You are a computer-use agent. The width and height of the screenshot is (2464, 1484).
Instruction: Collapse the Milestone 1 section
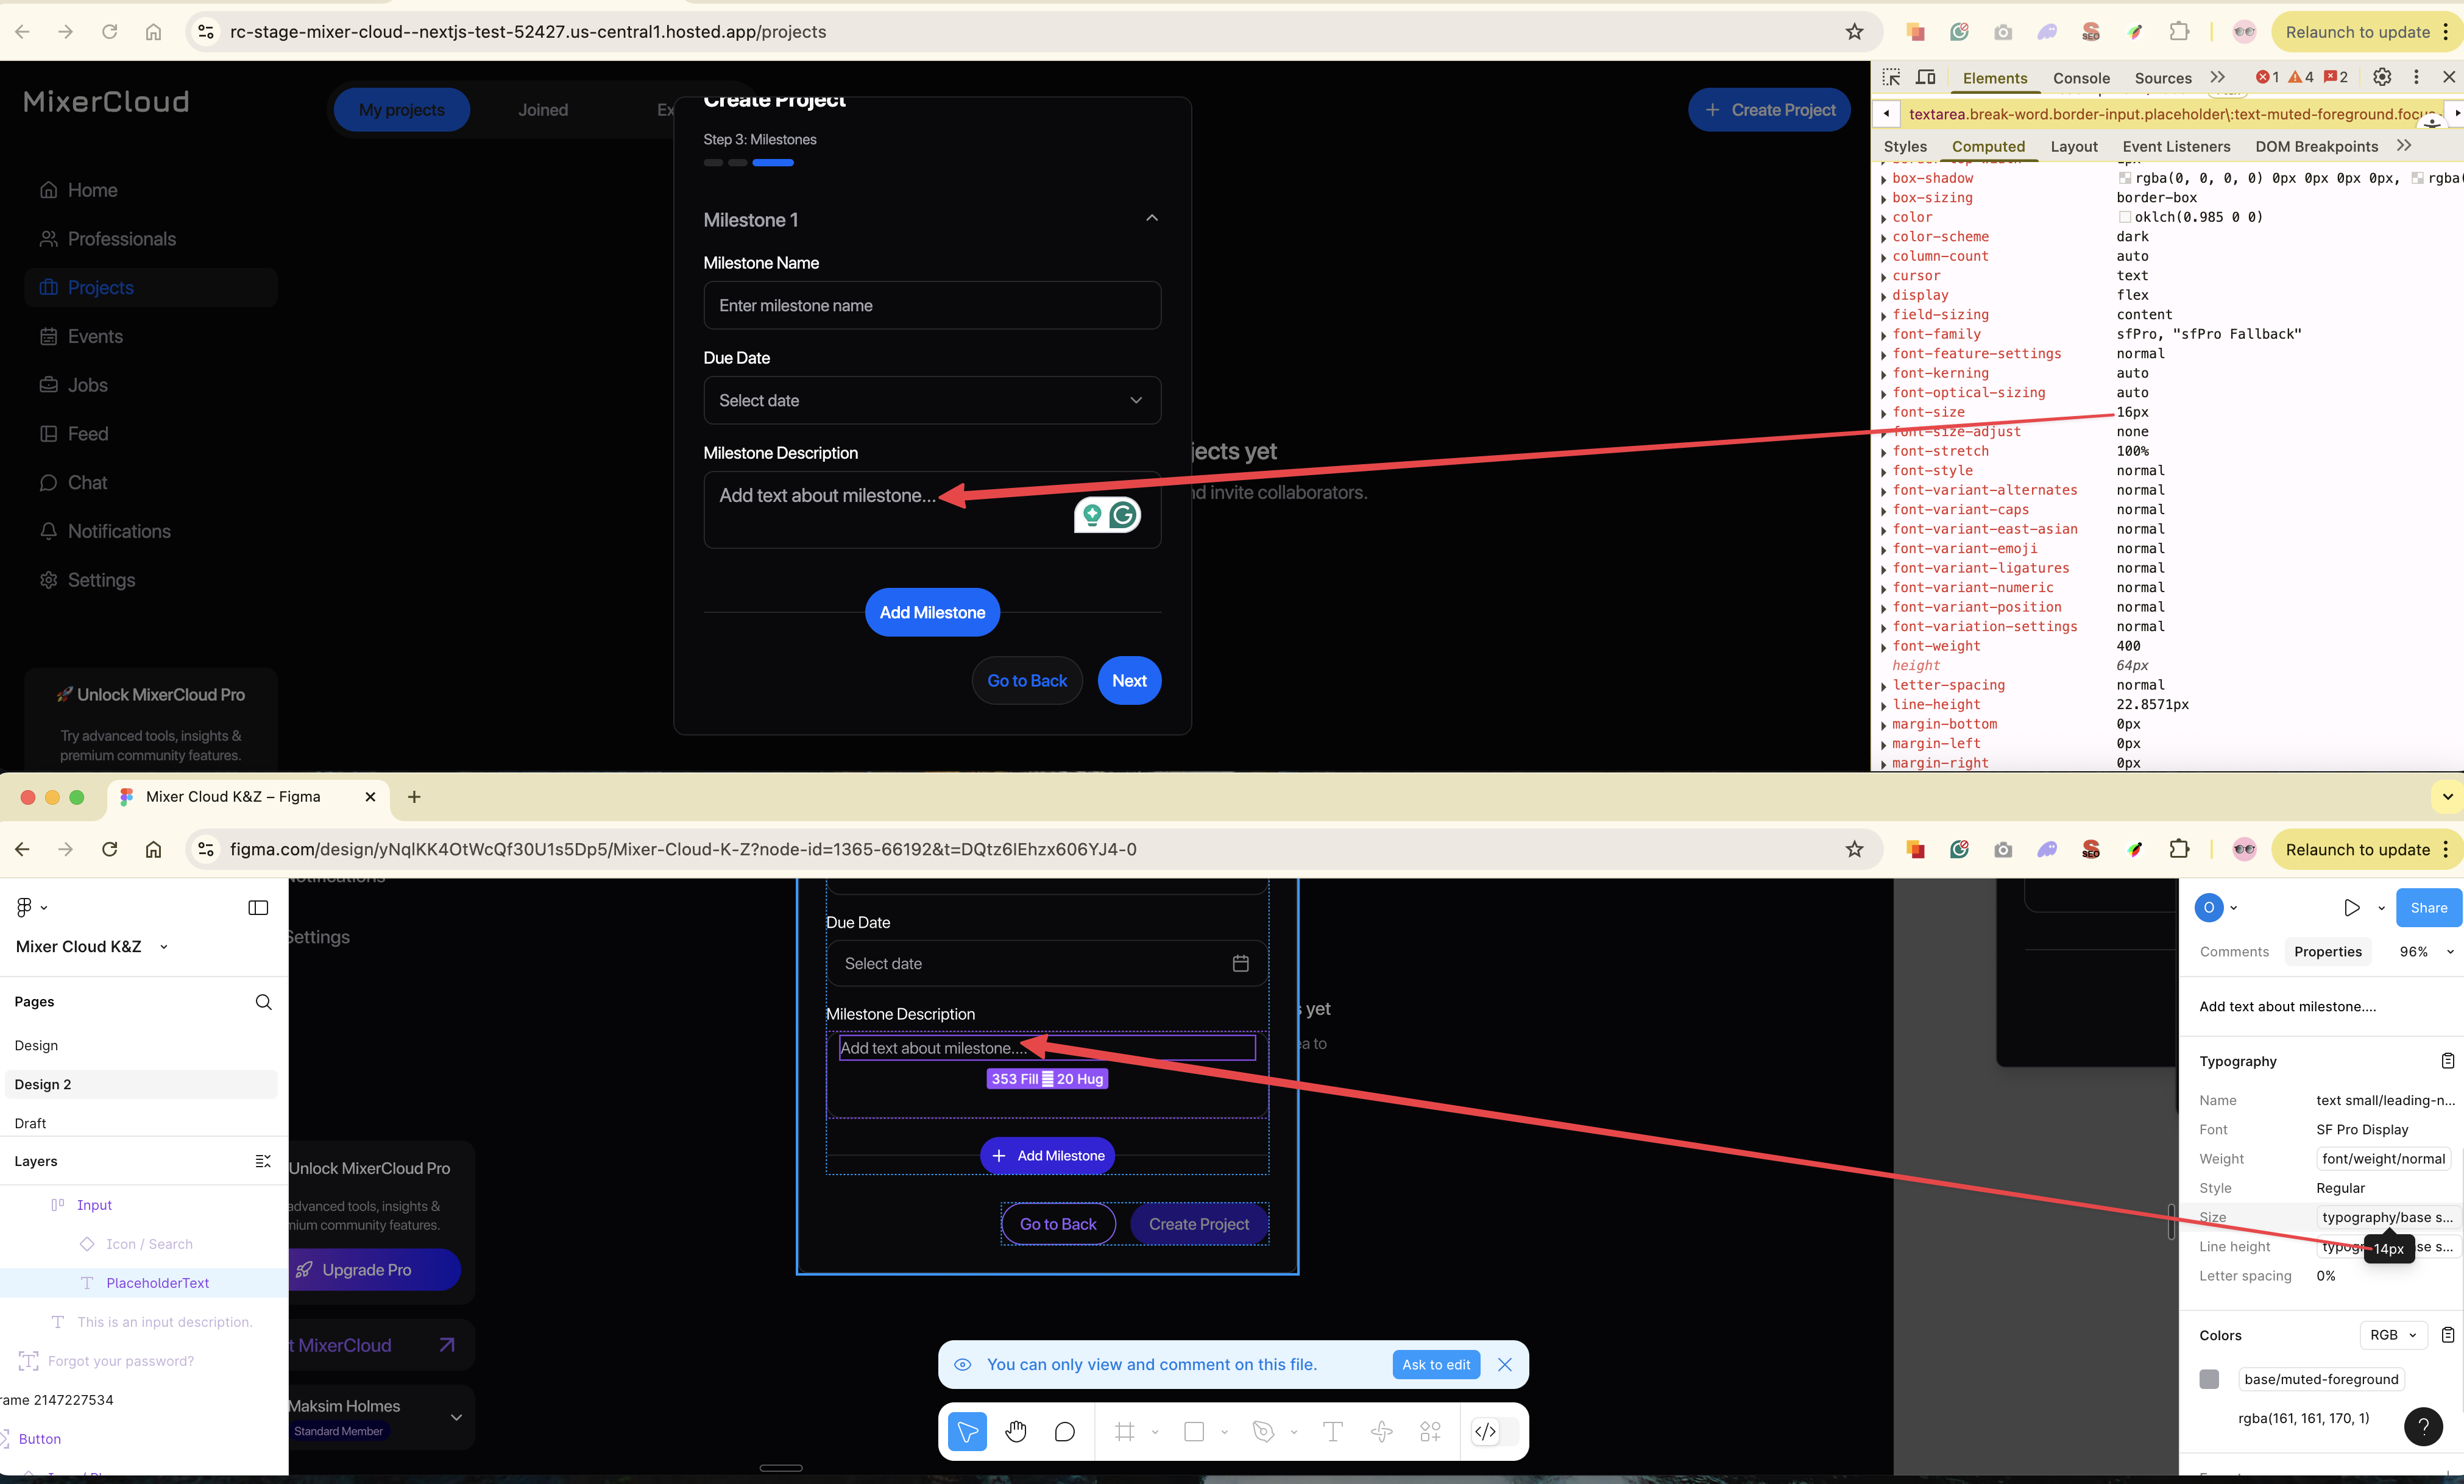1152,218
